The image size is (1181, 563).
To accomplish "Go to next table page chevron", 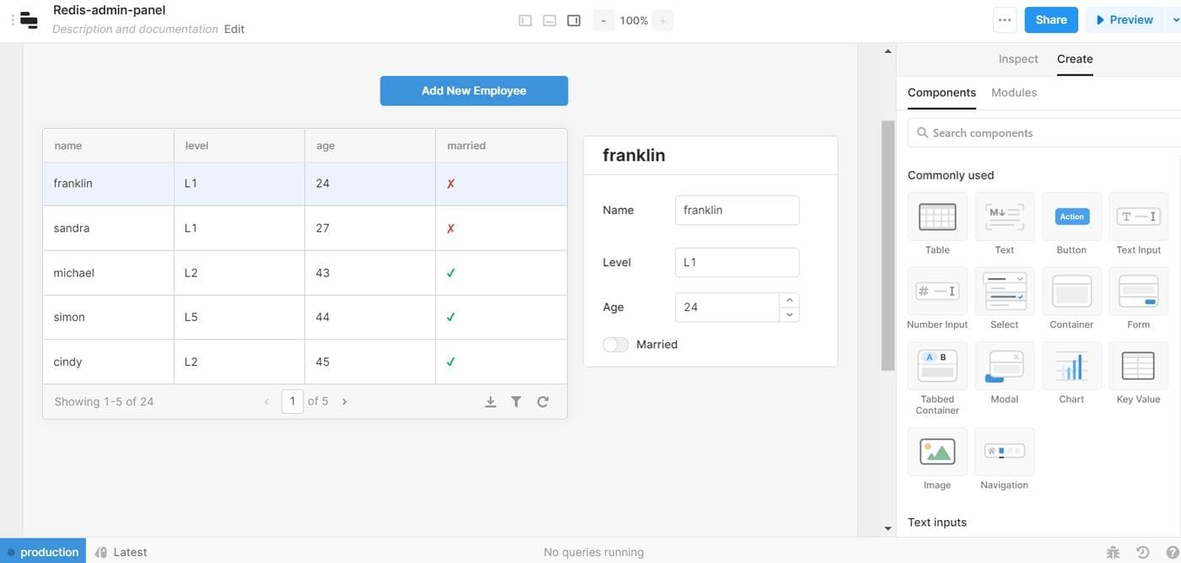I will click(344, 402).
